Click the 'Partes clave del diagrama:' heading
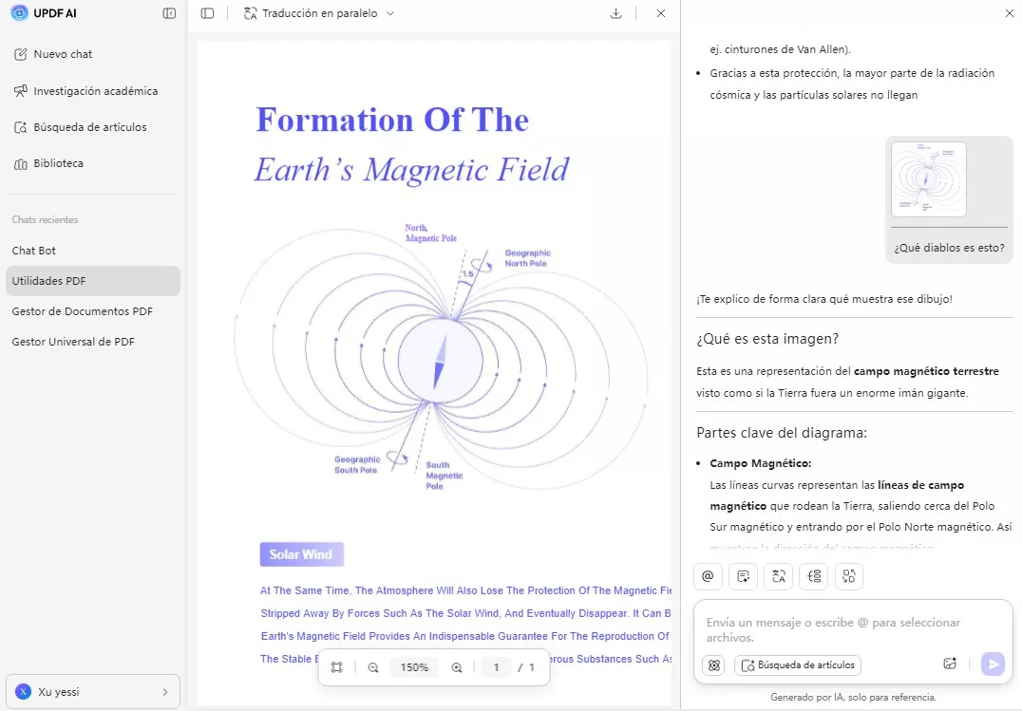The height and width of the screenshot is (711, 1022). click(782, 433)
